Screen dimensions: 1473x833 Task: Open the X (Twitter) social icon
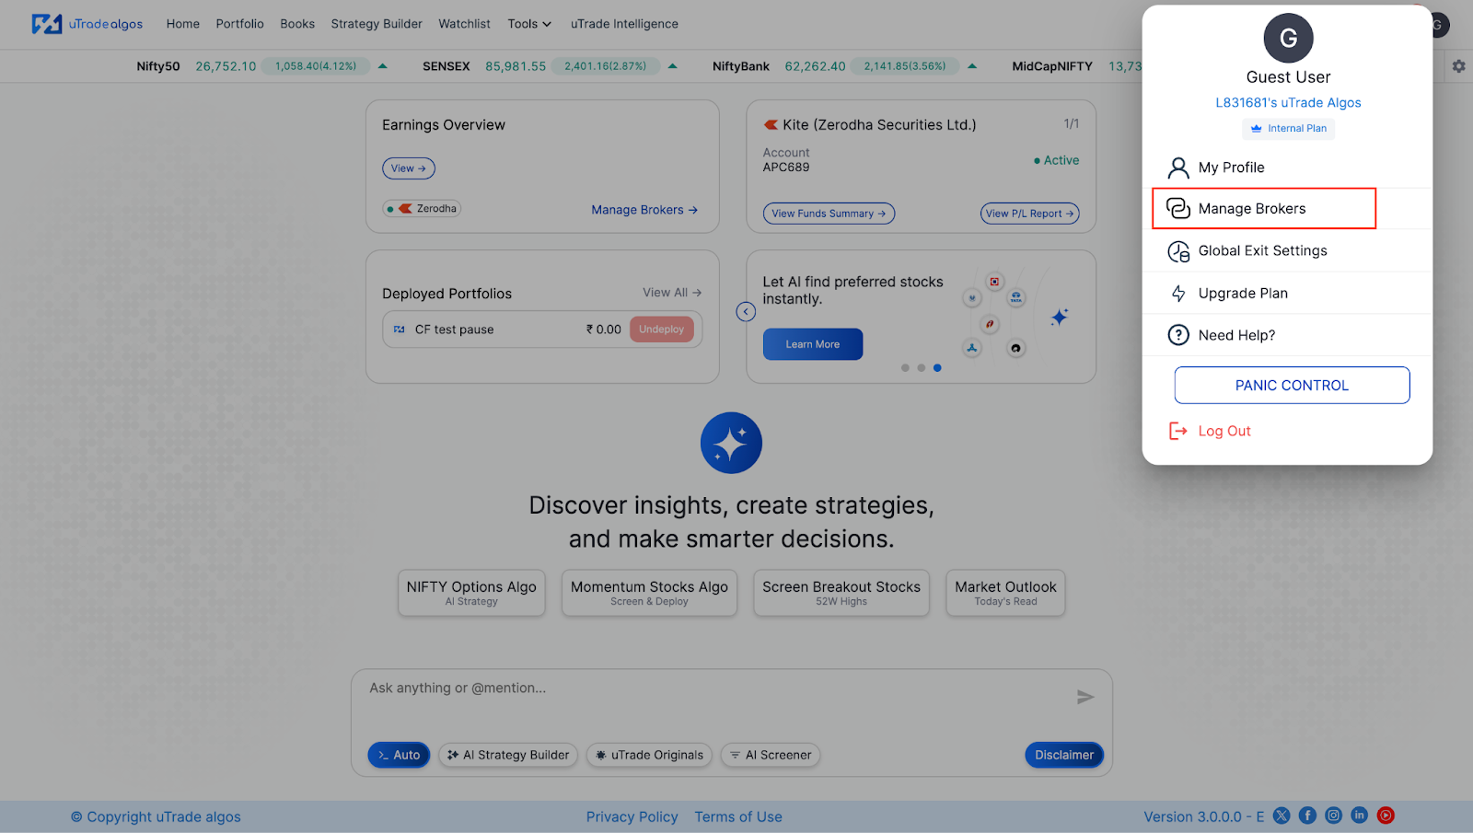[x=1282, y=816]
